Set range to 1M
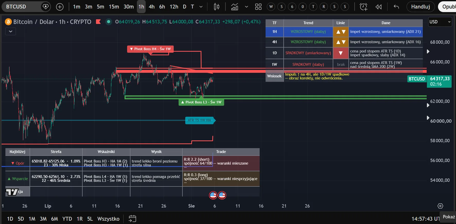 32,219
